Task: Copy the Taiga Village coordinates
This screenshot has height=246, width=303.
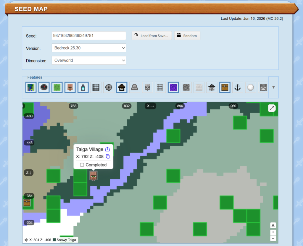Action: [x=108, y=156]
